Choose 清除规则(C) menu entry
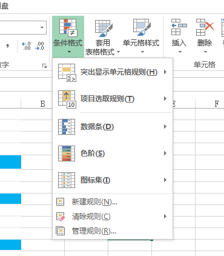This screenshot has height=256, width=224. click(113, 217)
